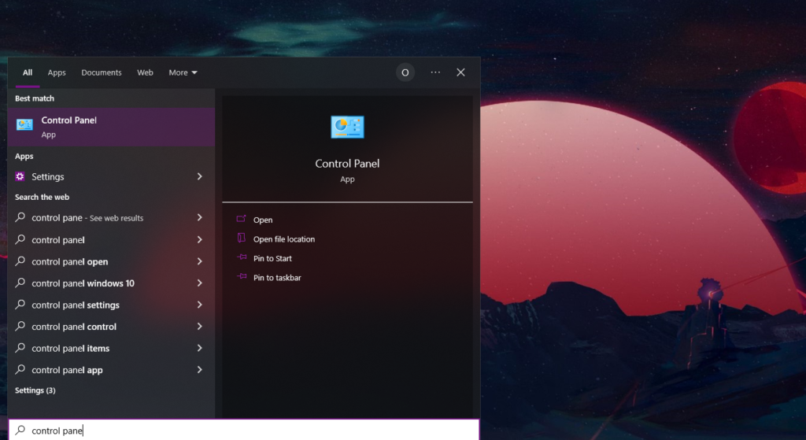Expand the 'control panel open' suggestion arrow
Viewport: 806px width, 440px height.
pos(199,261)
